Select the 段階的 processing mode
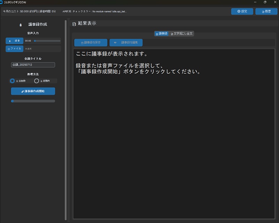 tap(37, 81)
